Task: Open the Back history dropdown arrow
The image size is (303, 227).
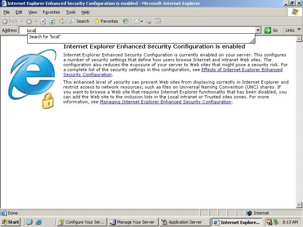Action: tap(22, 21)
